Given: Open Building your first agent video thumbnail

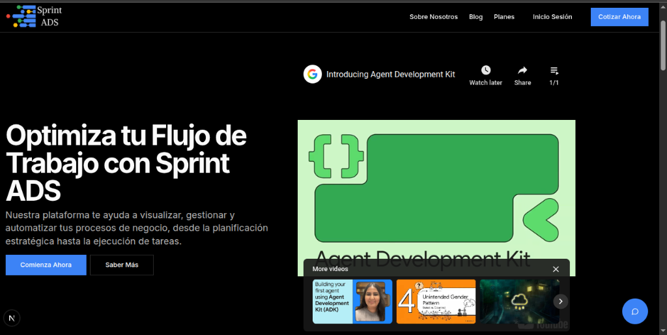Looking at the screenshot, I should point(352,301).
